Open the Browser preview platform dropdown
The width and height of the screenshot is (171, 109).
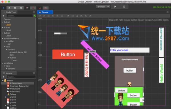pos(103,7)
